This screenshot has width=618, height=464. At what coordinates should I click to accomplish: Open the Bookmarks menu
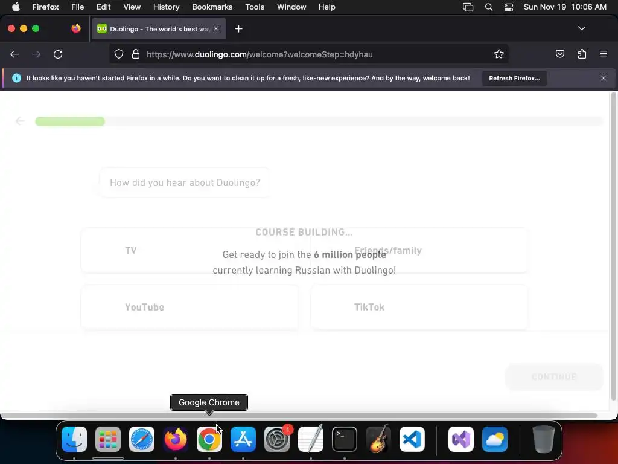click(212, 7)
